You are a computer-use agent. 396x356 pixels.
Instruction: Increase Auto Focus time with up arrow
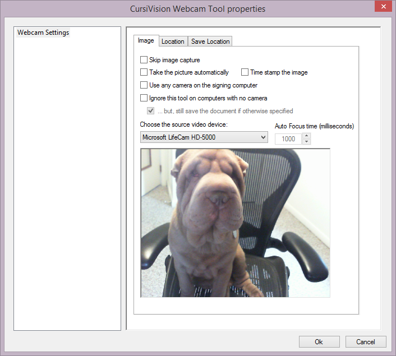click(x=306, y=136)
